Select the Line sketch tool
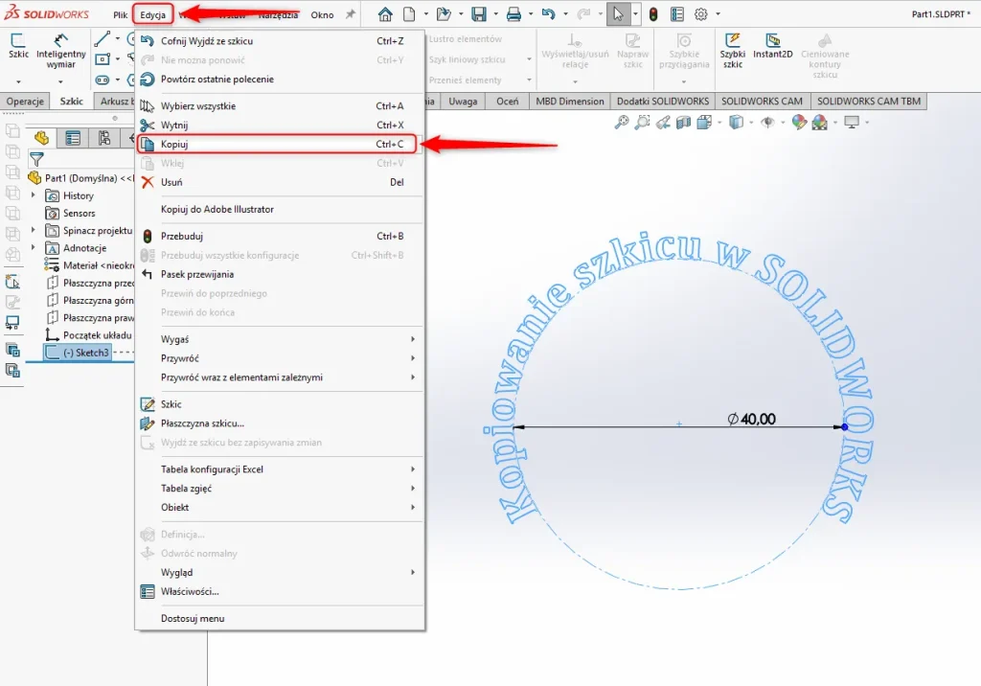Viewport: 981px width, 686px height. 102,39
